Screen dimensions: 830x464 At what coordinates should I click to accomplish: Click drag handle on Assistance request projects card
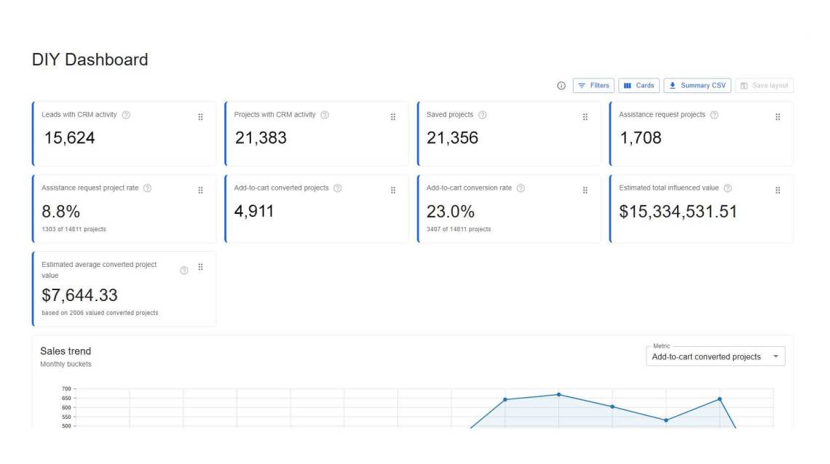point(778,117)
